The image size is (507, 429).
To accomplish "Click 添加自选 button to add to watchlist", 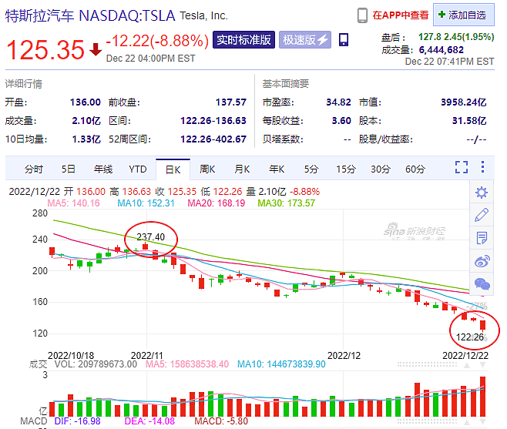I will (464, 15).
